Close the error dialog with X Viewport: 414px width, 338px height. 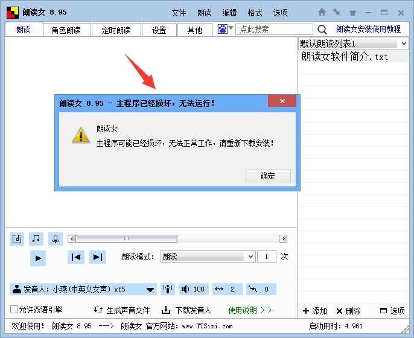click(x=282, y=101)
